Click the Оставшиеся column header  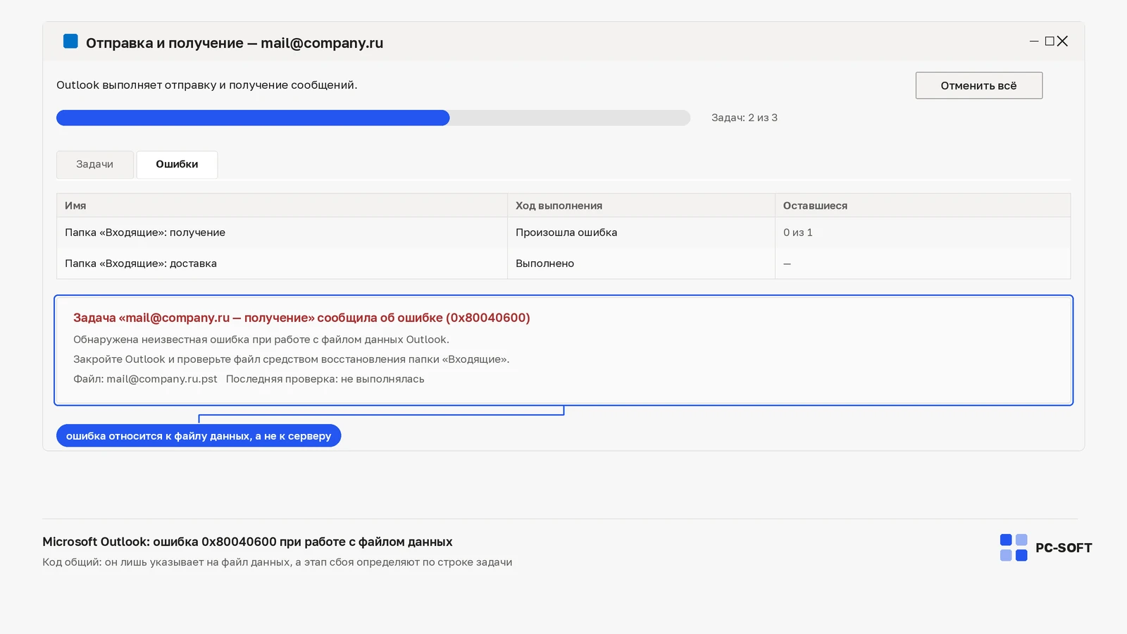(923, 206)
